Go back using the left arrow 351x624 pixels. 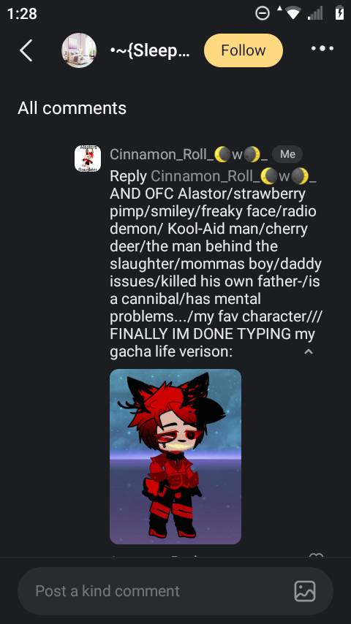(x=26, y=50)
